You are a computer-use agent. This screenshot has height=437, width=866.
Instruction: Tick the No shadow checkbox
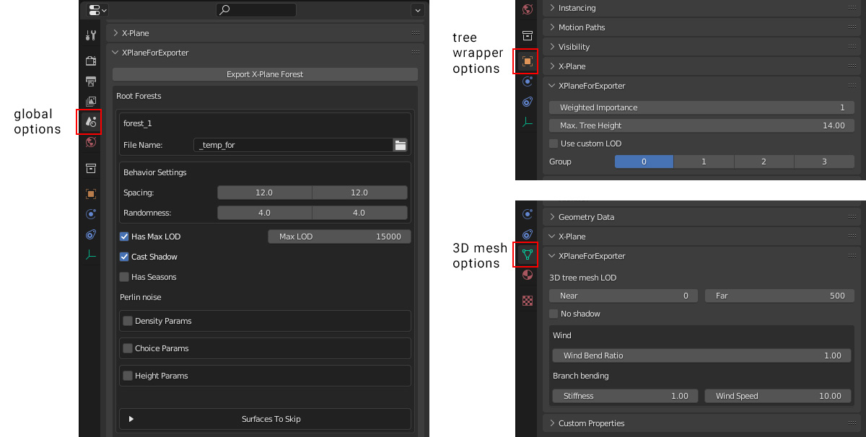point(554,314)
